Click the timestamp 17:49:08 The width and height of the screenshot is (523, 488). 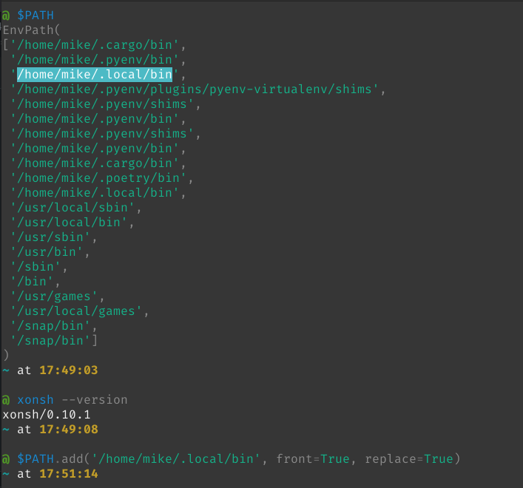(69, 430)
